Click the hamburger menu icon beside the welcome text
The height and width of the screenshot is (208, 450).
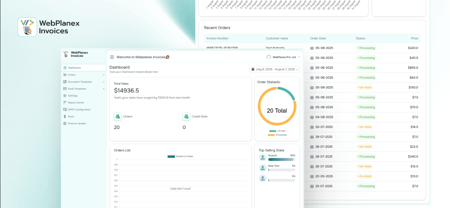point(112,57)
